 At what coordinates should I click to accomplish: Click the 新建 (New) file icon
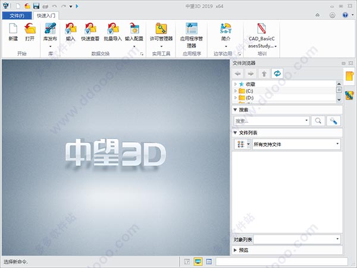pos(13,28)
